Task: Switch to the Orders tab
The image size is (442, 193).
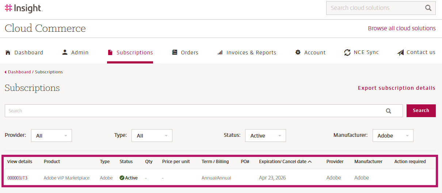Action: [185, 53]
